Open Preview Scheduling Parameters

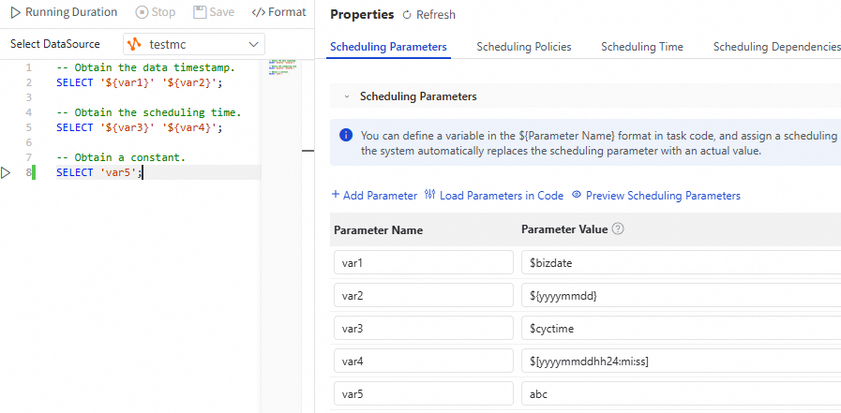pos(655,196)
